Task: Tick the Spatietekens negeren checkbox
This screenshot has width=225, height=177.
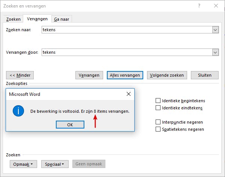Action: pos(158,129)
